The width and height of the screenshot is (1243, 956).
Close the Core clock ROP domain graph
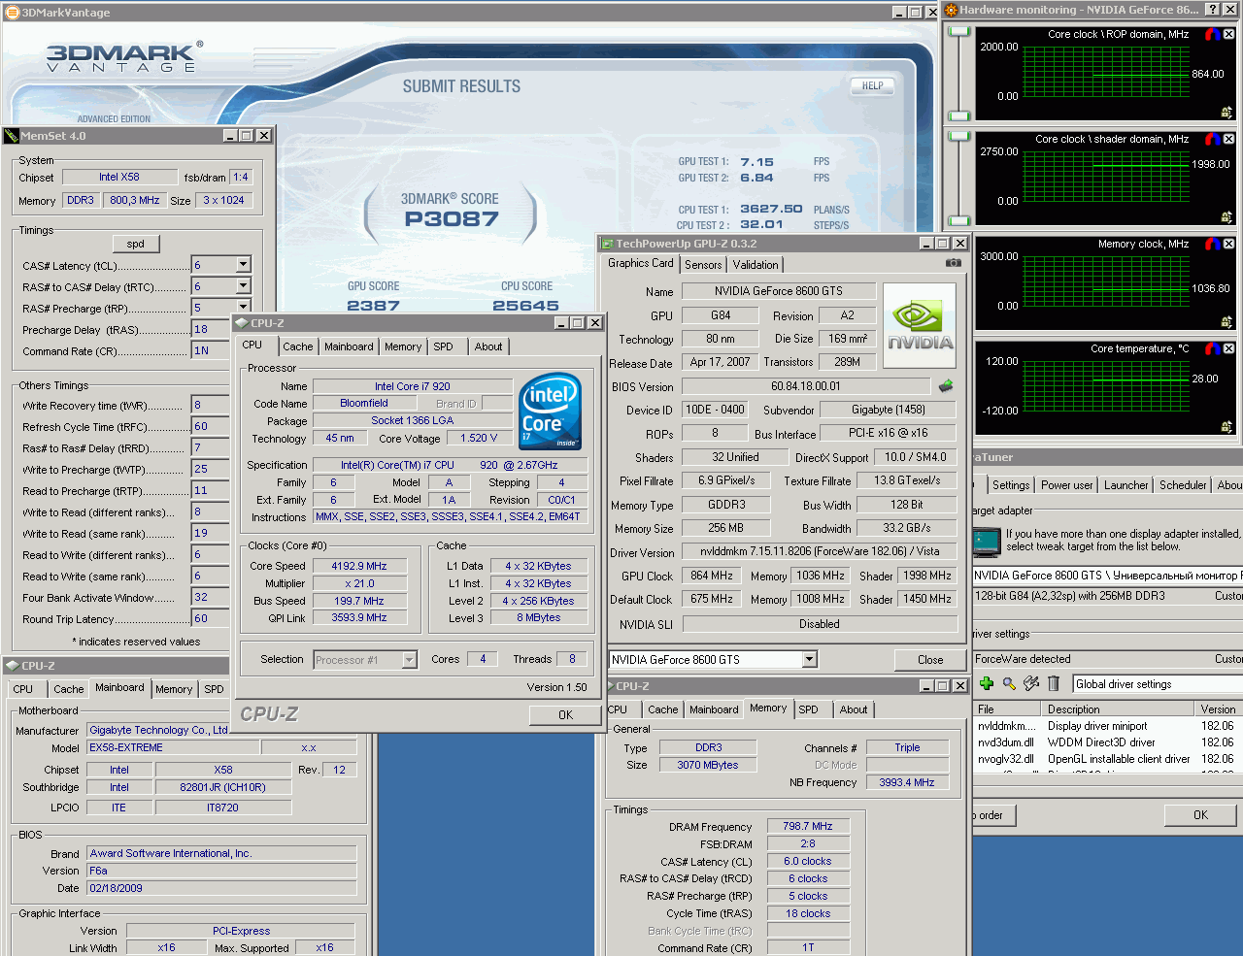[1228, 34]
